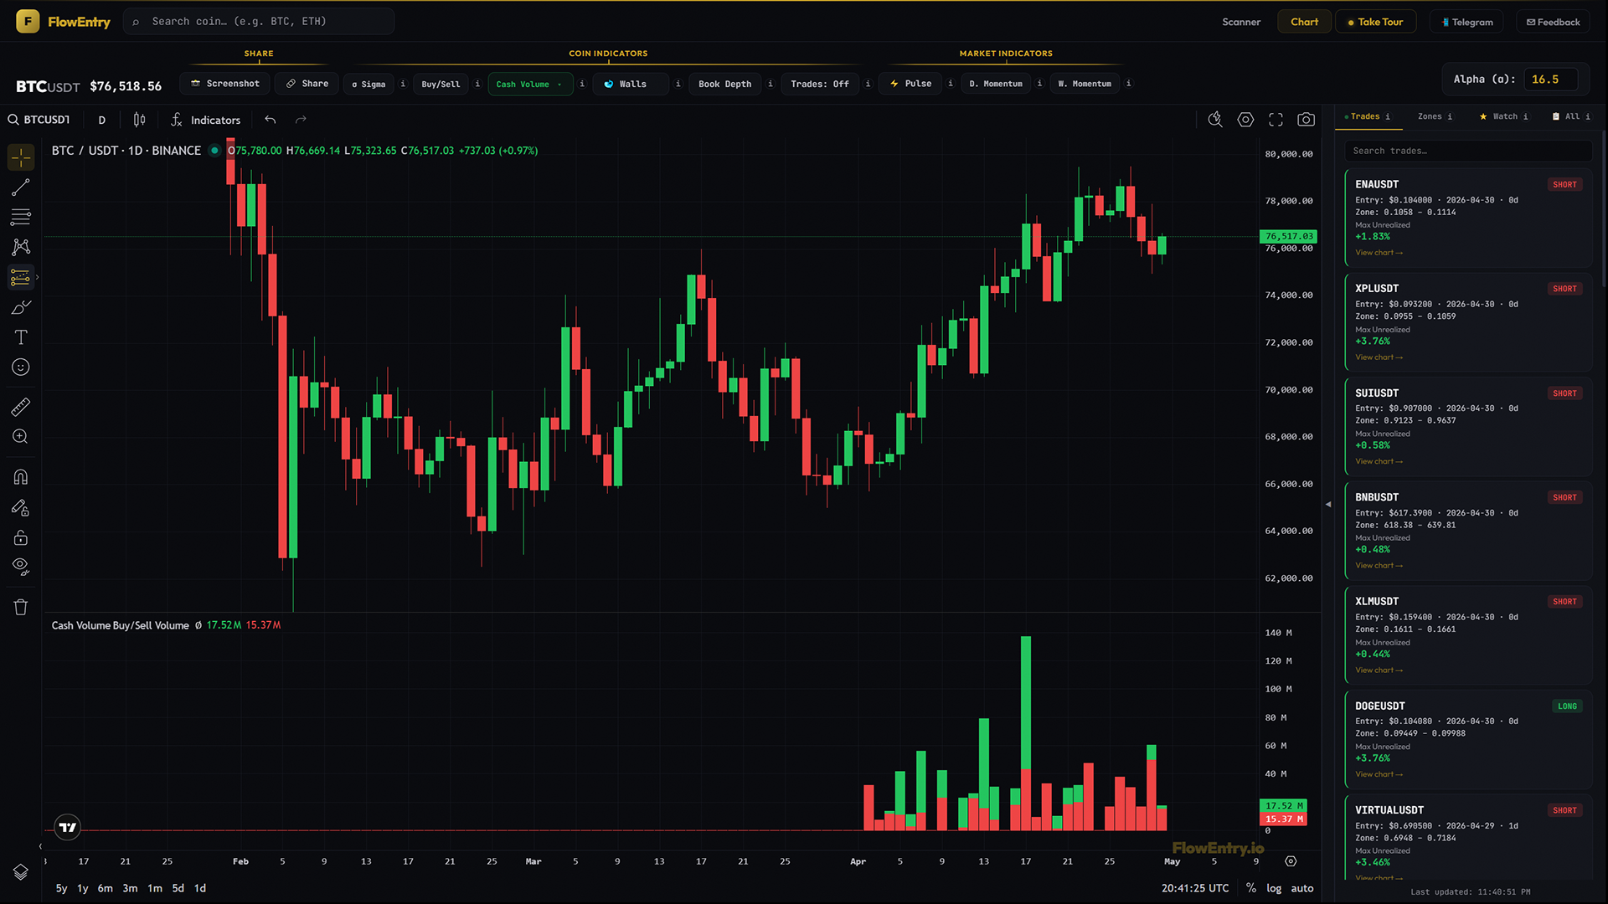The width and height of the screenshot is (1608, 904).
Task: Undo the last chart action
Action: coord(271,120)
